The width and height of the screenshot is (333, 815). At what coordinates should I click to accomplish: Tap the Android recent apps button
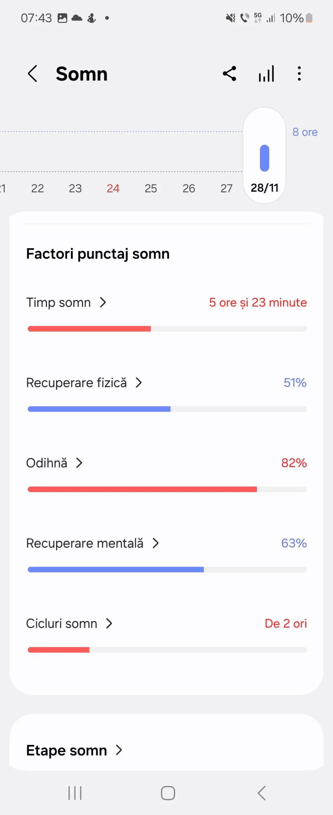pos(75,793)
